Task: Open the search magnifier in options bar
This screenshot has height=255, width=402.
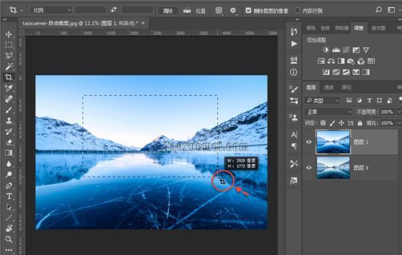Action: click(379, 10)
